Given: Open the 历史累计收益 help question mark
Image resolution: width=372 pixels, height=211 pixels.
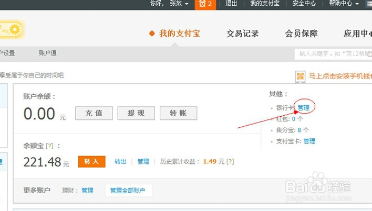Looking at the screenshot, I should click(x=230, y=162).
